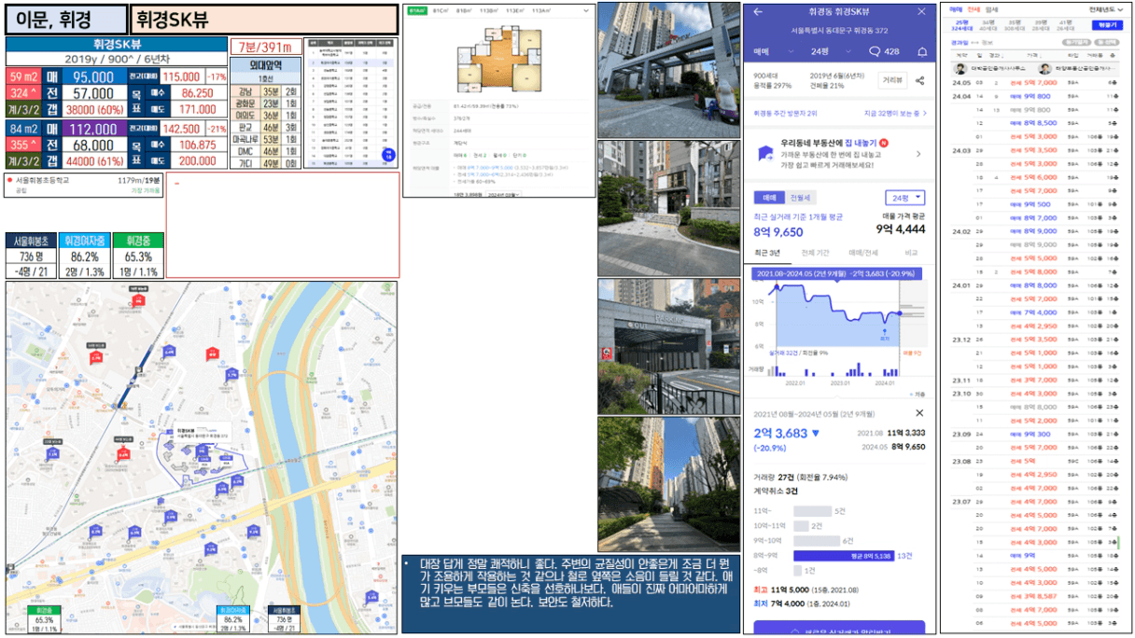Image resolution: width=1135 pixels, height=638 pixels.
Task: Open the top apartment exterior photo
Action: click(x=667, y=70)
